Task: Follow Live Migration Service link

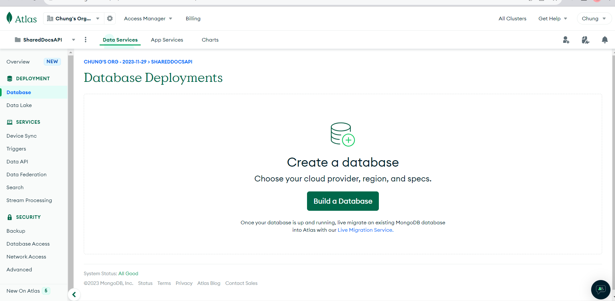Action: (x=365, y=230)
